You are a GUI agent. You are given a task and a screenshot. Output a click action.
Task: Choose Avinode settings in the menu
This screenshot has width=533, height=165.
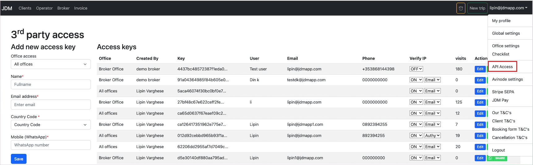tap(507, 80)
